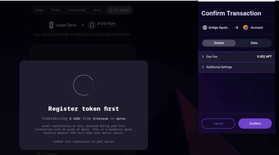This screenshot has height=155, width=279.
Task: Click the LayerZero logo
Action: tap(63, 25)
